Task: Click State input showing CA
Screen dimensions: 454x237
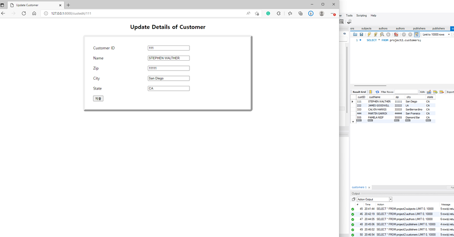Action: 169,89
